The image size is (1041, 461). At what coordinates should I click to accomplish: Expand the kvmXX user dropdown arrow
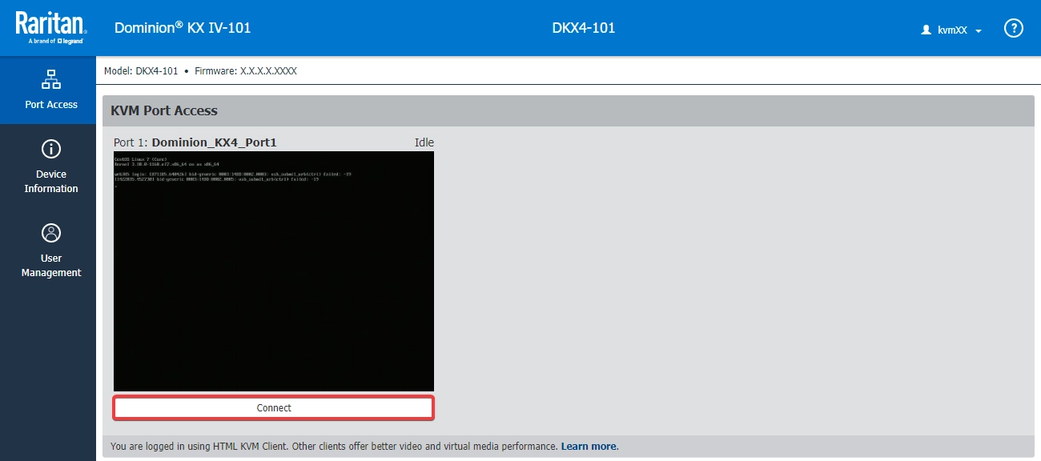click(x=979, y=30)
